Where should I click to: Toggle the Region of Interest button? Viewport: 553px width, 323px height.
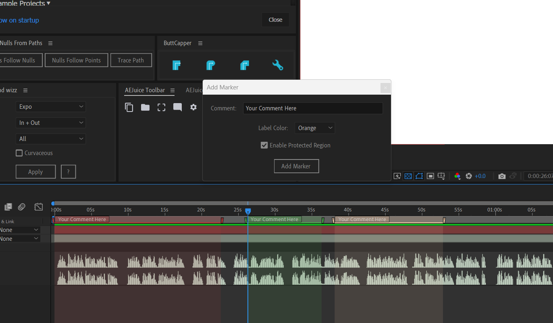(430, 176)
